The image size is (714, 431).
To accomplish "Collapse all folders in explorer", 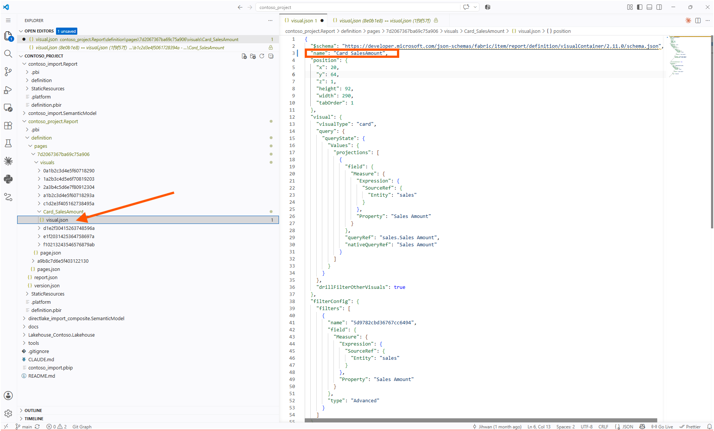I will pyautogui.click(x=271, y=56).
